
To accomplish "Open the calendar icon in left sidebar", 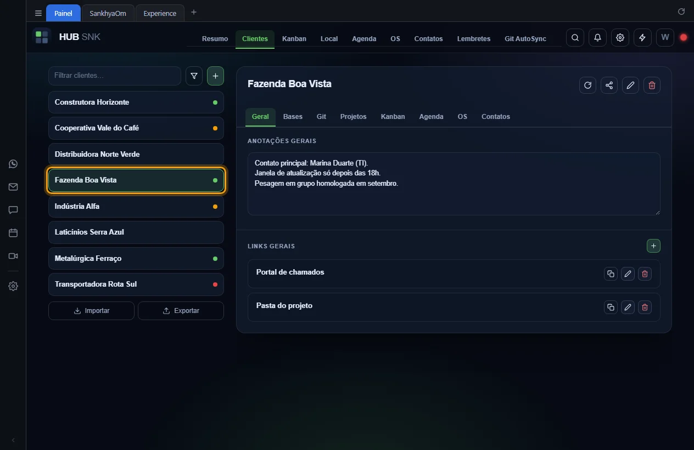I will [13, 233].
